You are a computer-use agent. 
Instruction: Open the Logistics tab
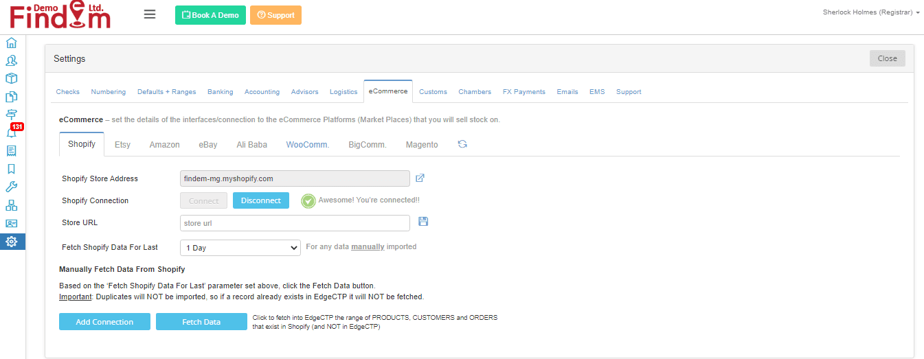pyautogui.click(x=343, y=92)
